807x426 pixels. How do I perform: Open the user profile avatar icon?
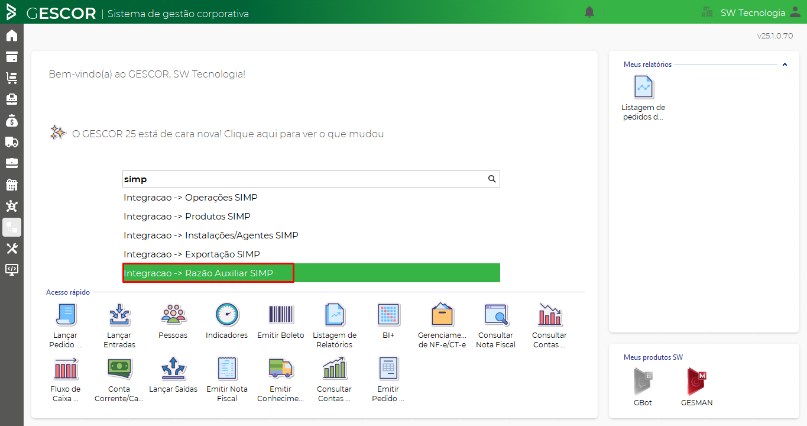pos(795,12)
